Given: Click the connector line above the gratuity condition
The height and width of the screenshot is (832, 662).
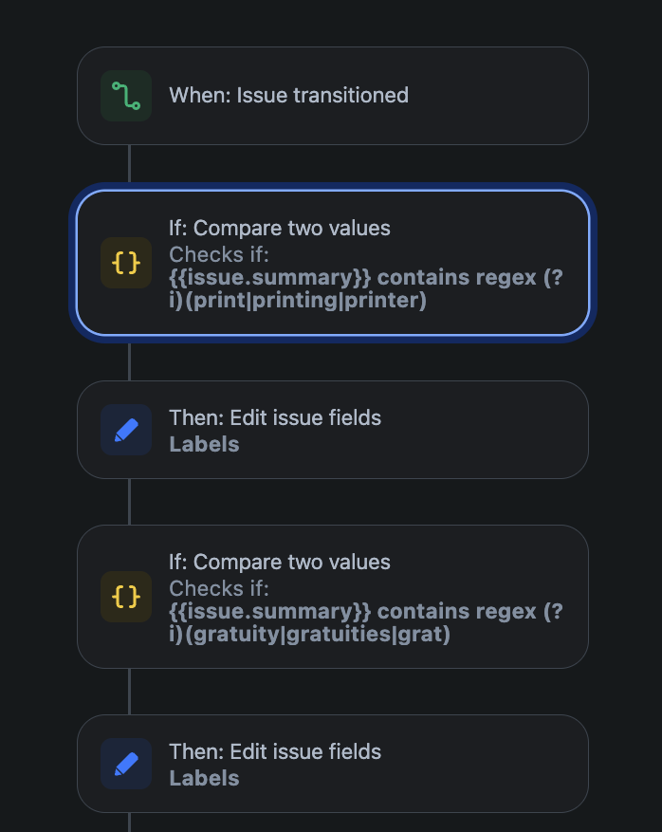Looking at the screenshot, I should click(128, 503).
